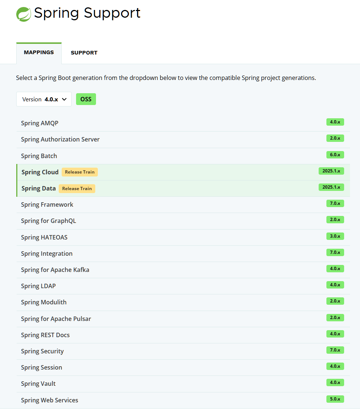Select the Spring Session entry

click(183, 367)
